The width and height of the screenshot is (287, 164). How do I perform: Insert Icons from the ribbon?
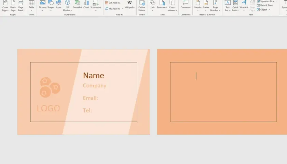click(x=58, y=4)
